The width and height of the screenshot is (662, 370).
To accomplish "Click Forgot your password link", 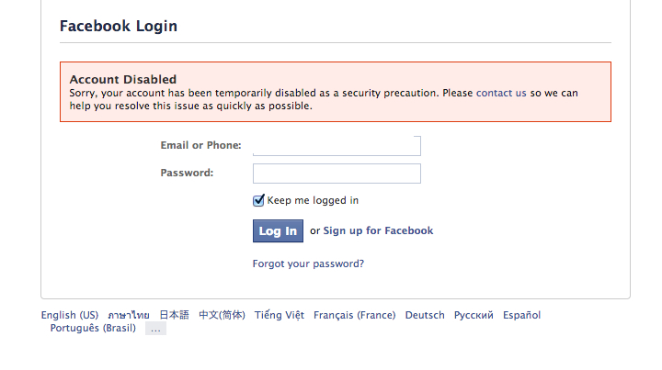I will (x=308, y=263).
